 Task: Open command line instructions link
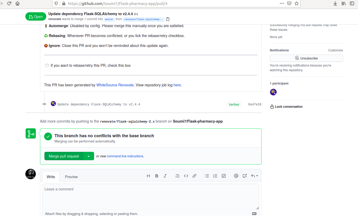coord(125,156)
